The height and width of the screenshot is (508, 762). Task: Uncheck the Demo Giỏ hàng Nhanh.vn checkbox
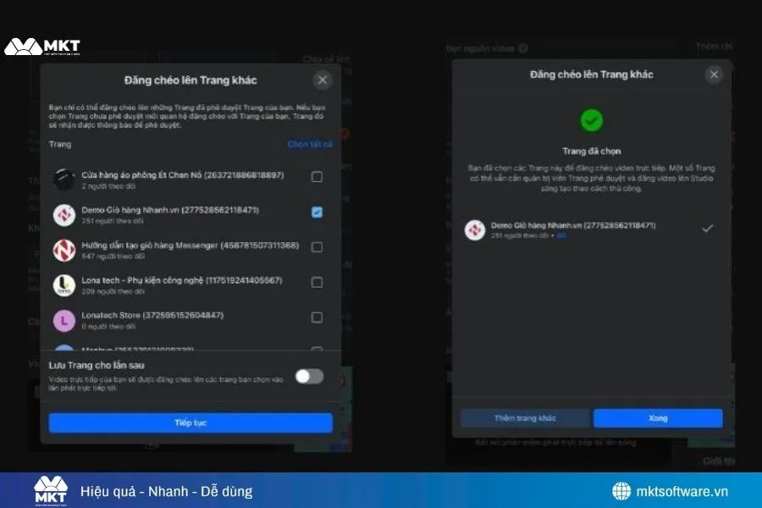click(x=317, y=212)
